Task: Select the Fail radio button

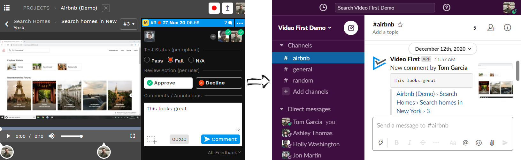Action: (x=171, y=60)
